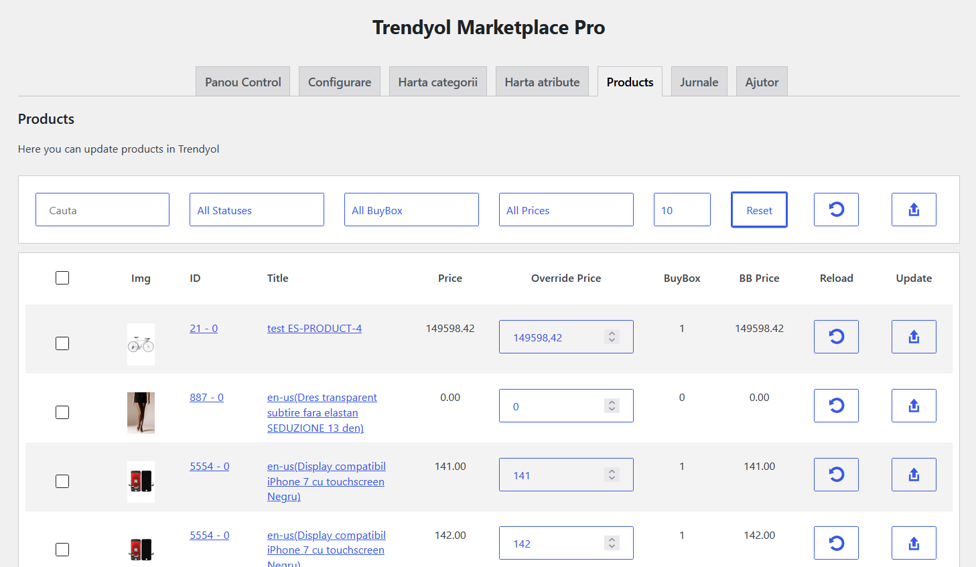The image size is (976, 567).
Task: Open the All Statuses dropdown
Action: point(257,210)
